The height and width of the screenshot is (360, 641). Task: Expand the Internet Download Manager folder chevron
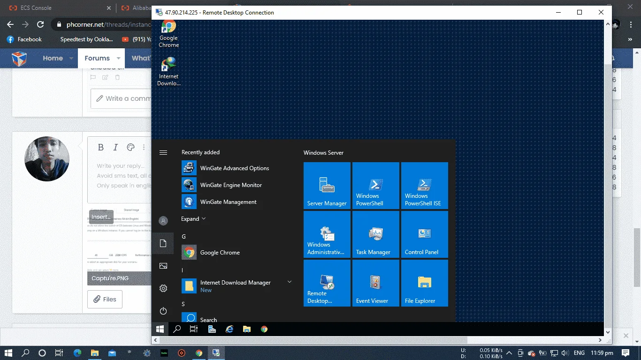[290, 282]
